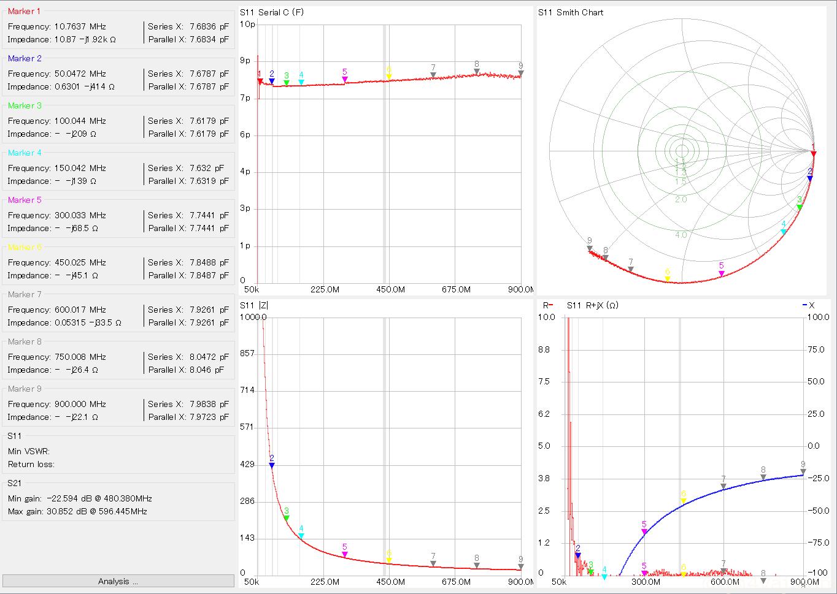Screen dimensions: 837x594
Task: Click magenta marker 5 on |Z| chart
Action: (345, 554)
